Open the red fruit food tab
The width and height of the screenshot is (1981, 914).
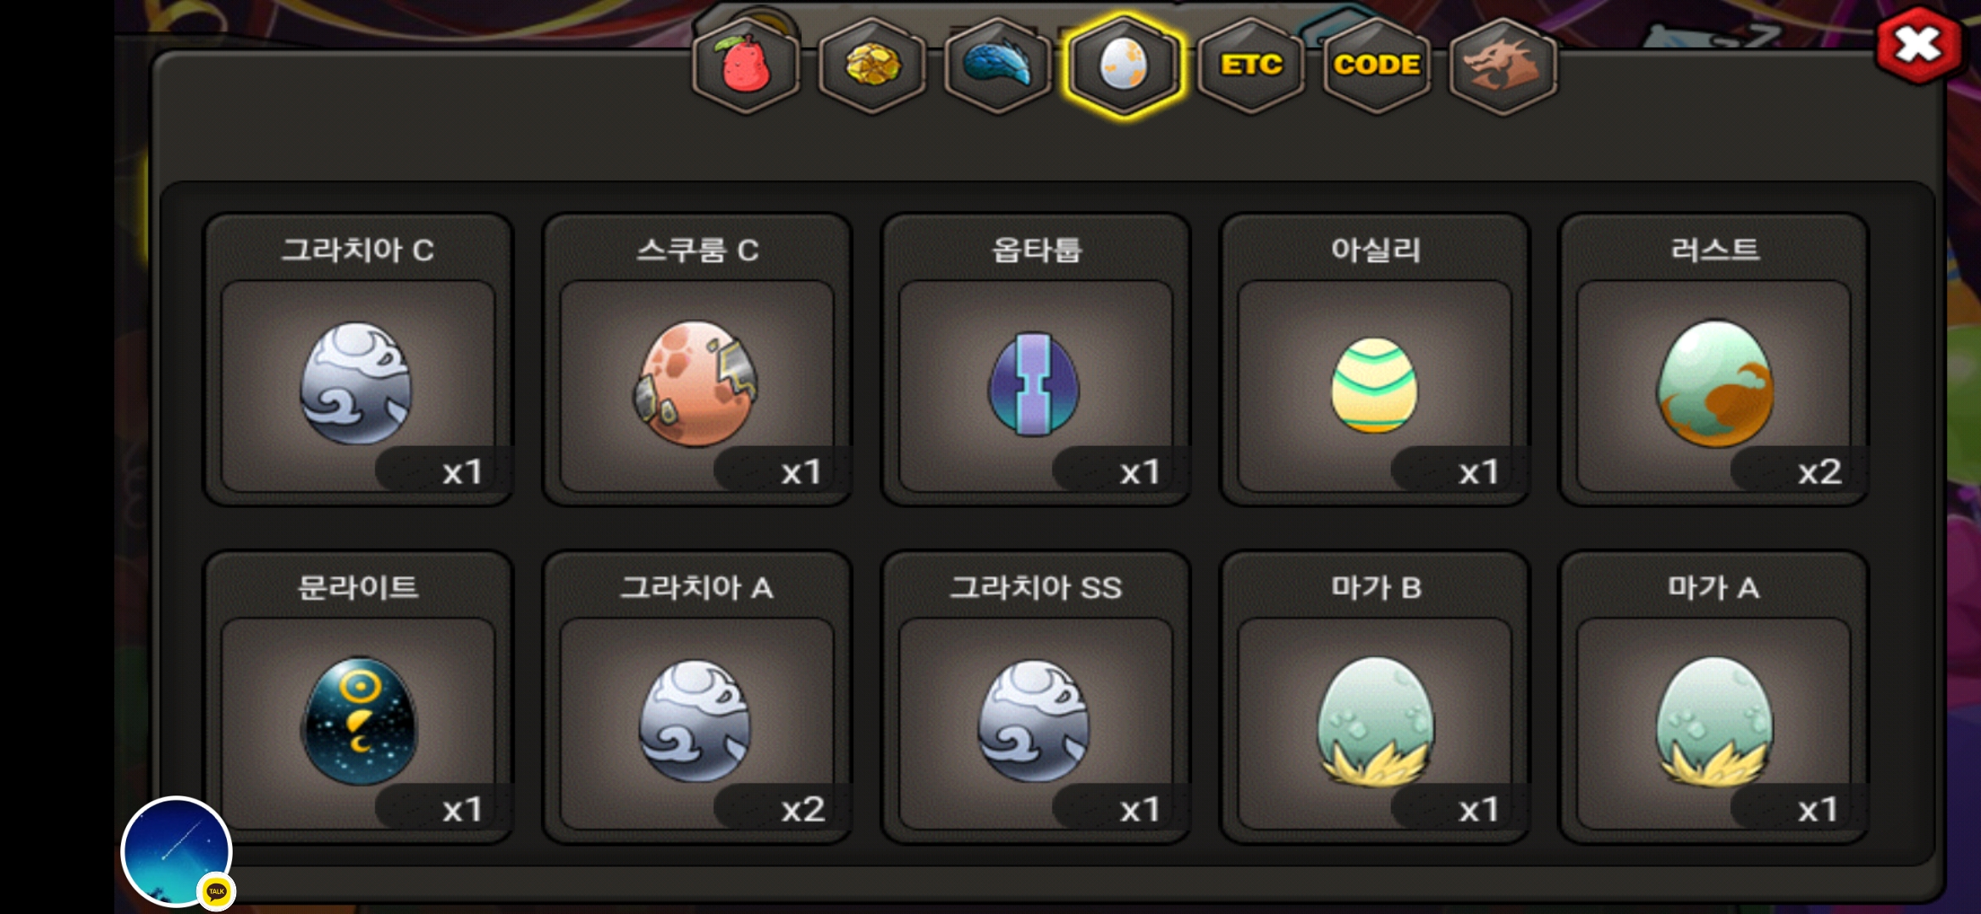746,65
